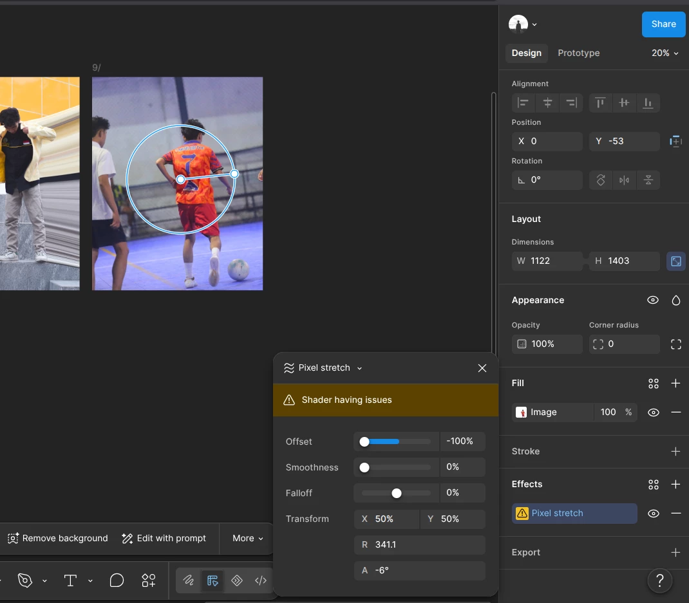
Task: Select the Pen tool
Action: pos(25,580)
